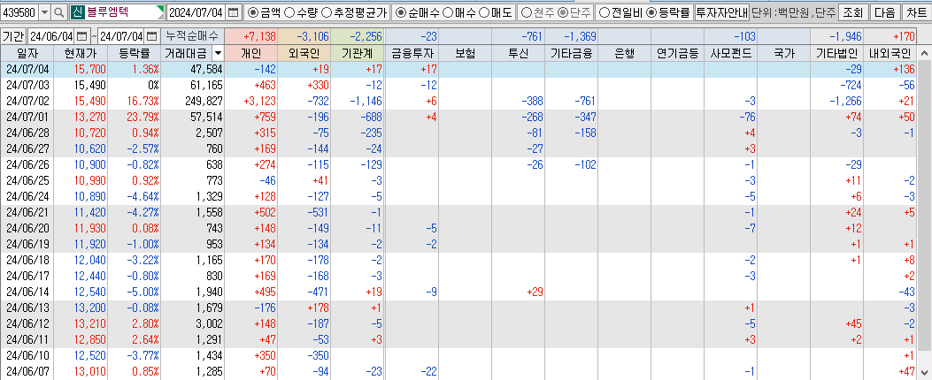Click the 금융투자 column header
Screen dimensions: 932x380
pyautogui.click(x=412, y=53)
